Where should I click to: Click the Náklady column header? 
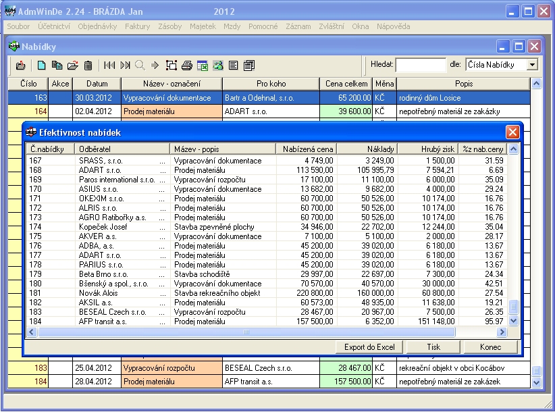click(367, 149)
